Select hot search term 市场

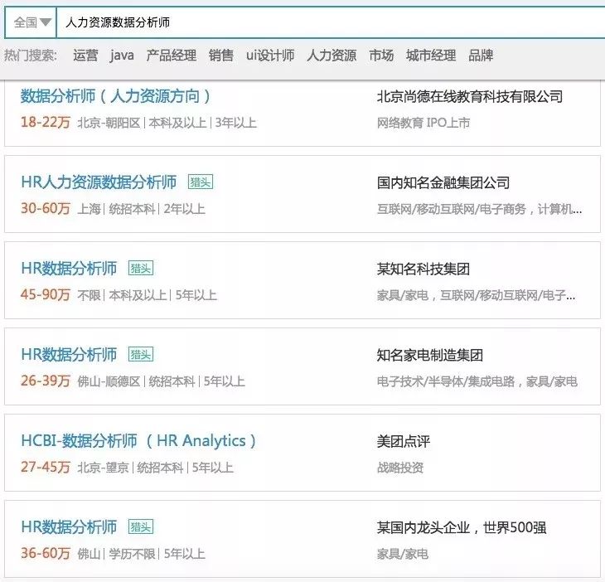click(x=381, y=56)
